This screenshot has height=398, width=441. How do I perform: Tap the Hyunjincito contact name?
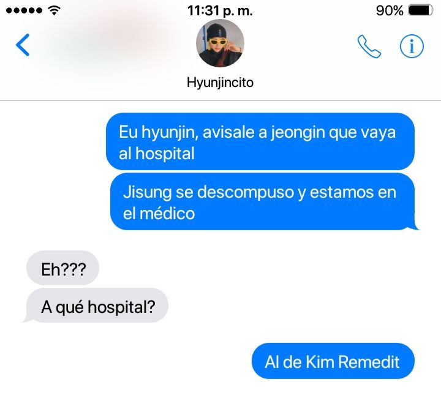[x=221, y=83]
